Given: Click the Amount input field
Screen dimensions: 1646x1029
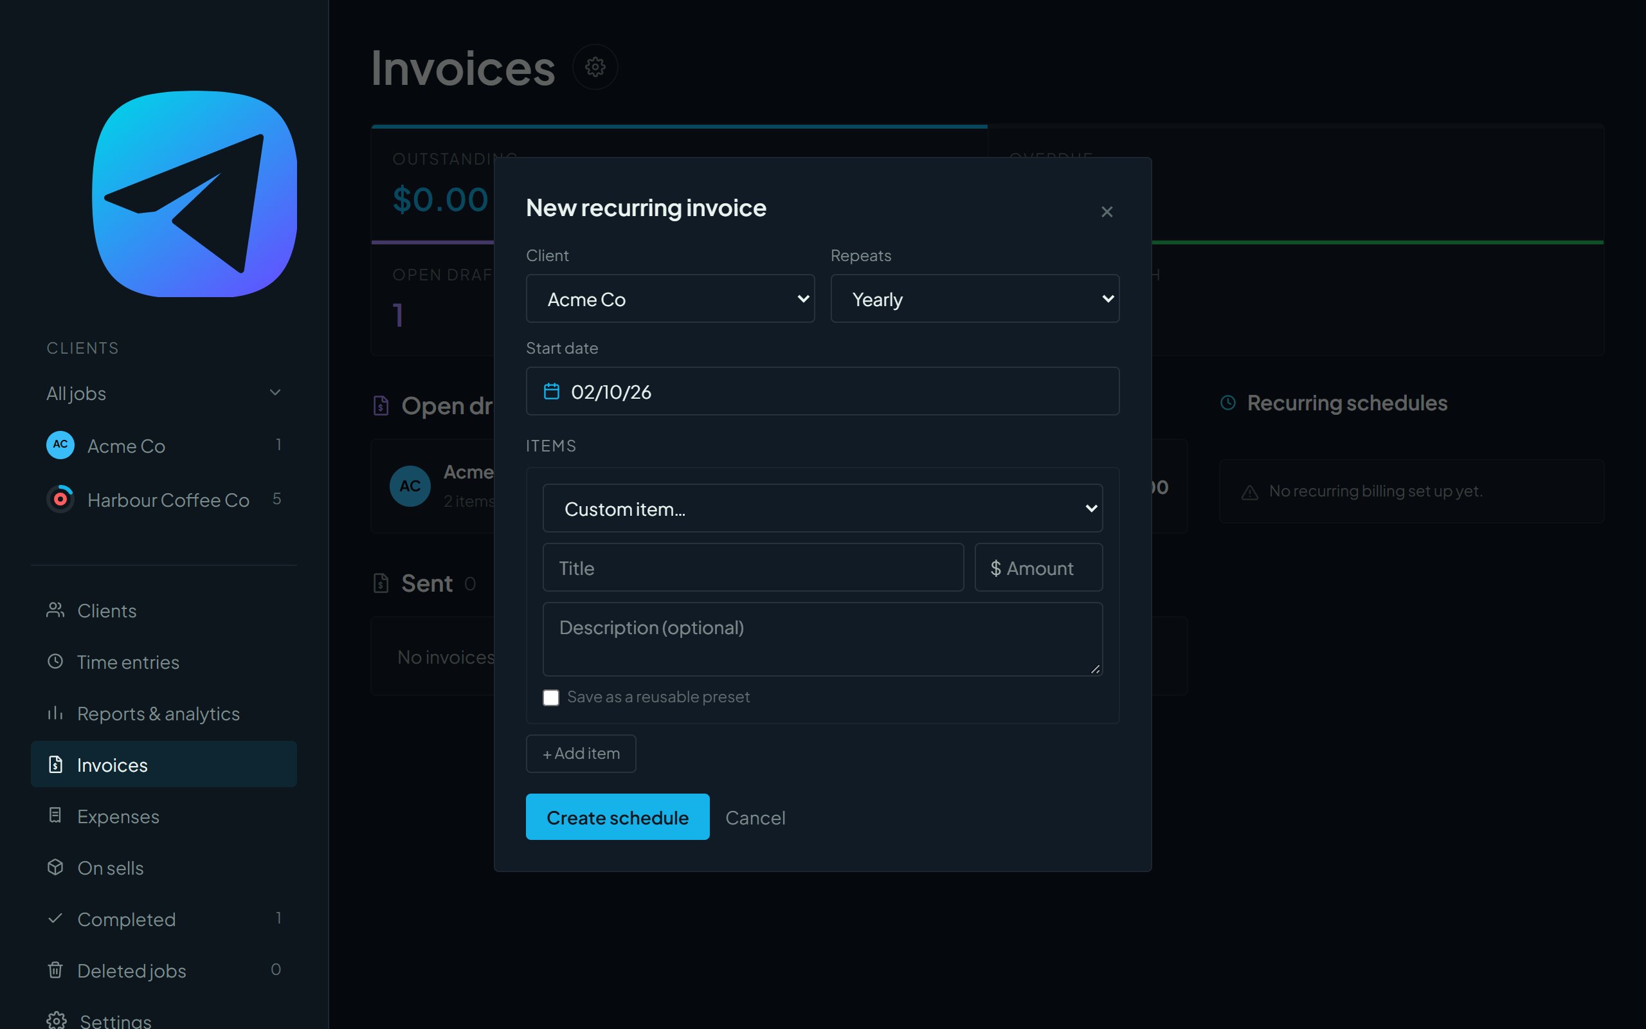Looking at the screenshot, I should (x=1038, y=568).
